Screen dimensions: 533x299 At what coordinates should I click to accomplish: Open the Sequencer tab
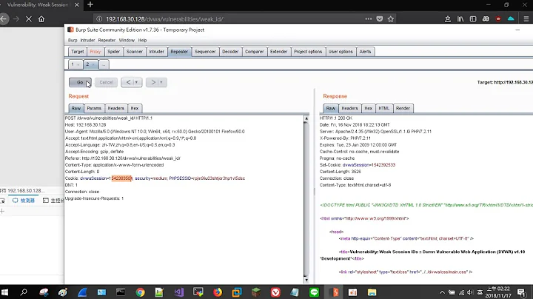205,52
